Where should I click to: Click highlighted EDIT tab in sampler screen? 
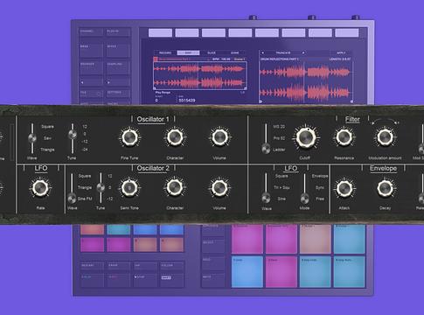pos(188,52)
